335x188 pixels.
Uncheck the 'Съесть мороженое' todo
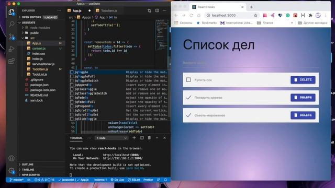coord(188,115)
